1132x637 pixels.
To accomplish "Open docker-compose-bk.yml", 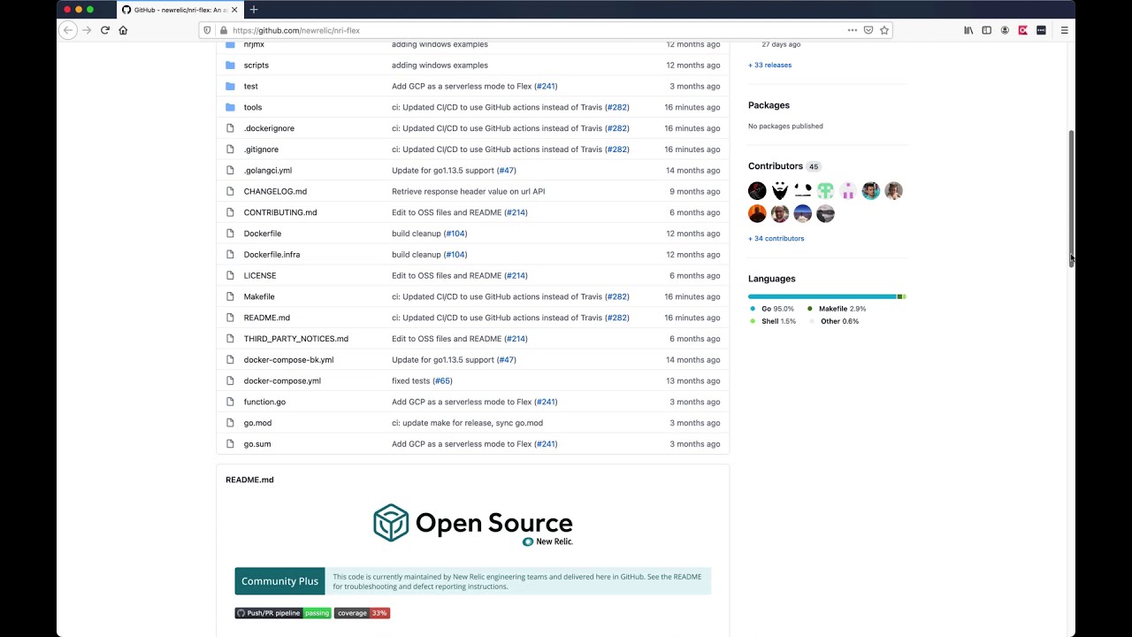I will tap(288, 360).
